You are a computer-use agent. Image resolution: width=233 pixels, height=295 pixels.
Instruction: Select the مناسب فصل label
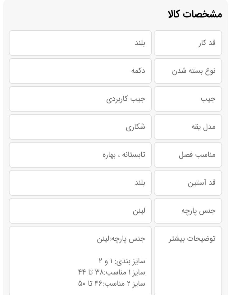coord(197,155)
